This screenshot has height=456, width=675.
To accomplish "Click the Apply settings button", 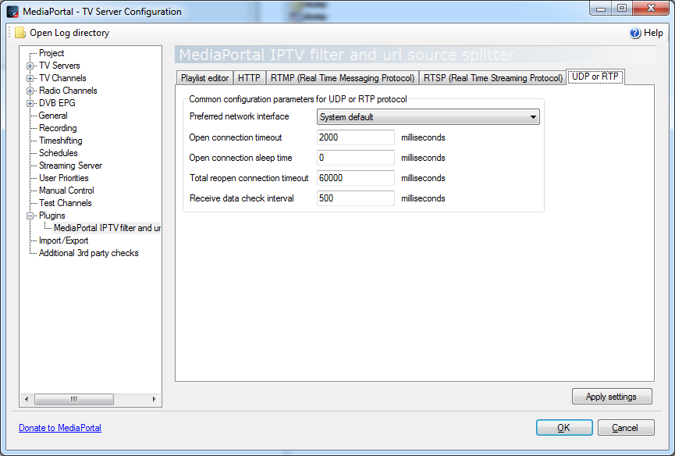I will coord(612,397).
